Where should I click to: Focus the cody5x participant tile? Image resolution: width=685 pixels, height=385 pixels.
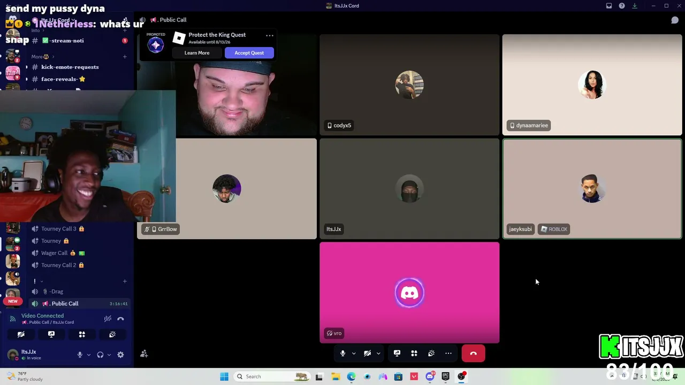coord(409,85)
